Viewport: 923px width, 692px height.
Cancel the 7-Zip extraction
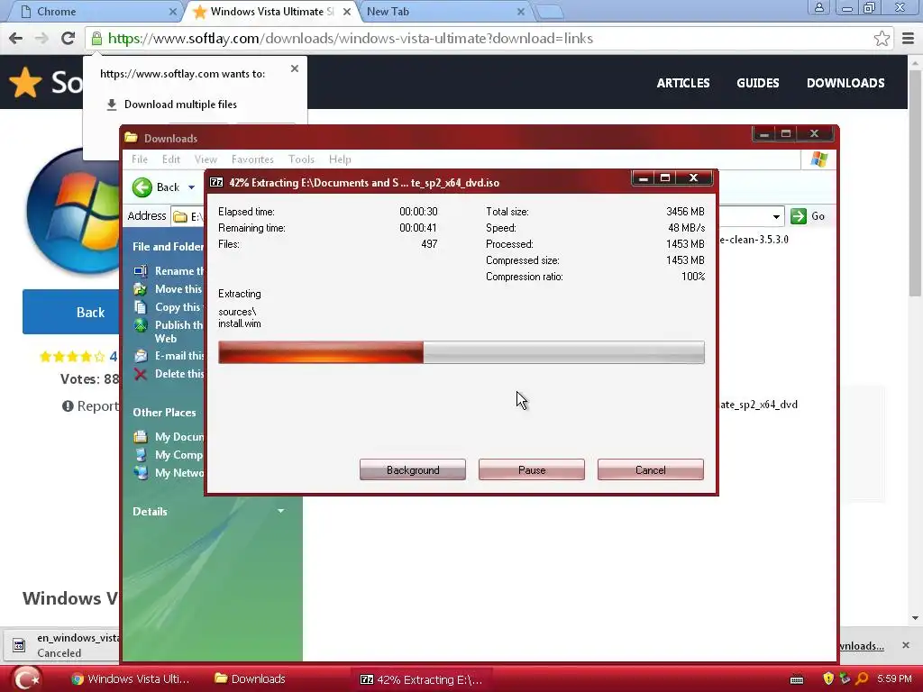point(651,469)
